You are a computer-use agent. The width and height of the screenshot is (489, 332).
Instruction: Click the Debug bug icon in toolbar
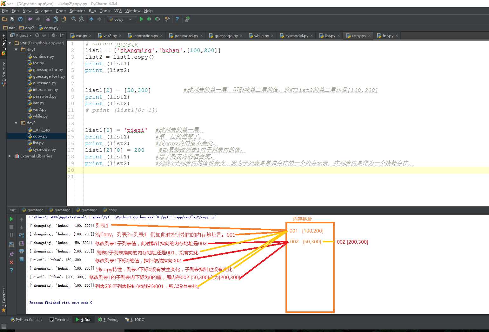point(149,19)
